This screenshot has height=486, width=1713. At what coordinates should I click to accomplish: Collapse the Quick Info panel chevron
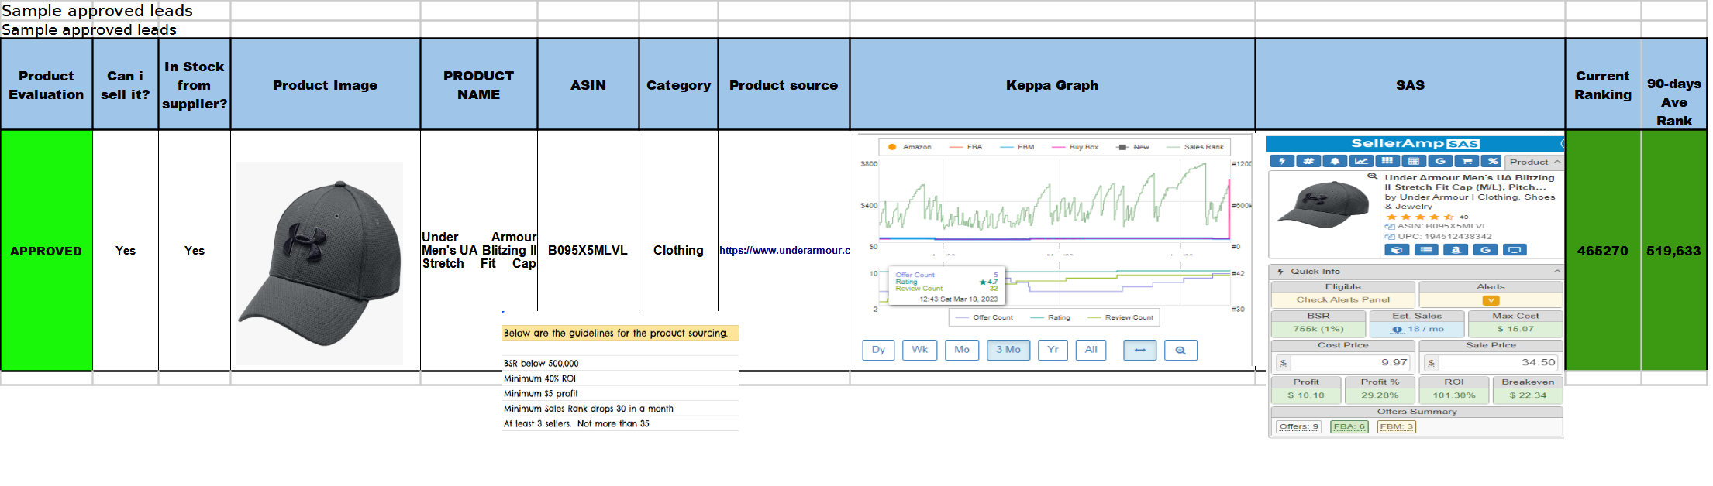tap(1557, 271)
